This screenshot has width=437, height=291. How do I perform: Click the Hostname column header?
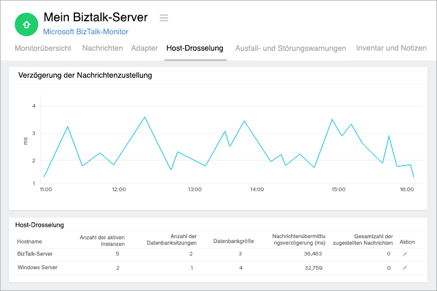tap(29, 241)
